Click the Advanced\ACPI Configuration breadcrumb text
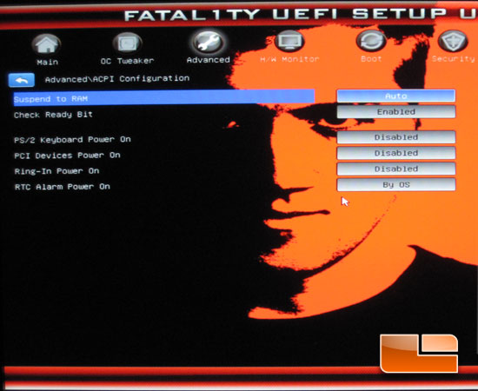This screenshot has width=478, height=391. click(x=117, y=79)
